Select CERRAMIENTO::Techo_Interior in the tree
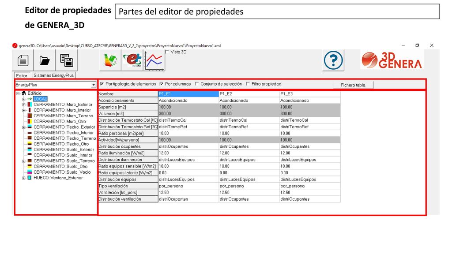 pos(64,132)
